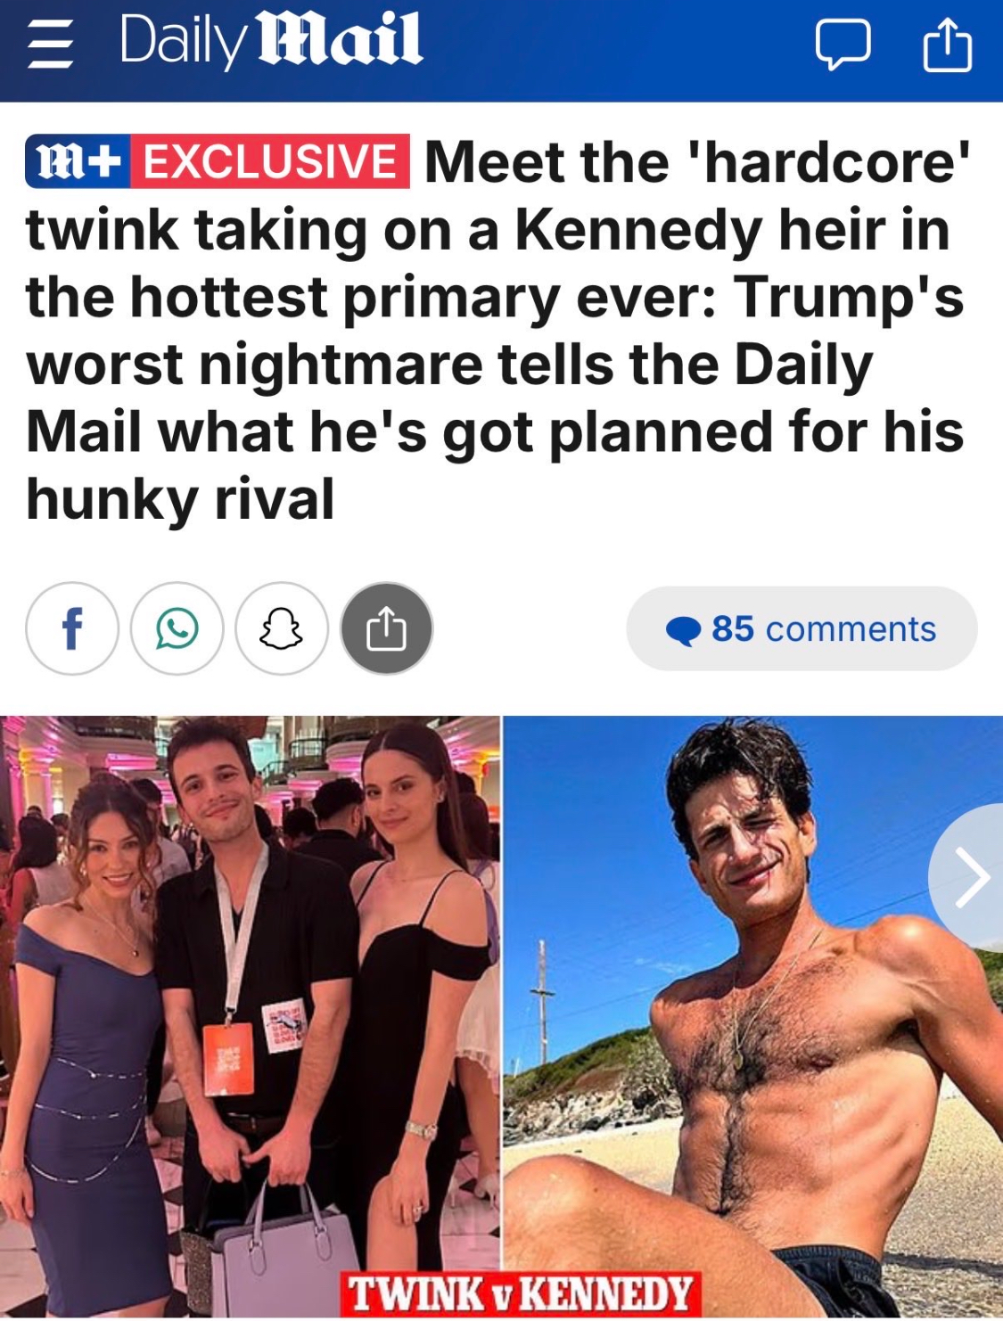Tap the Daily Mail logo
This screenshot has width=1003, height=1321.
(x=270, y=41)
